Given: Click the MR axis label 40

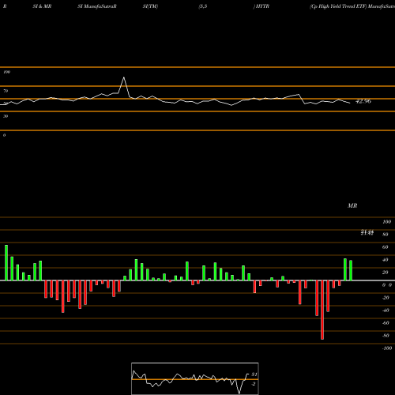Looking at the screenshot, I should click(x=386, y=260).
